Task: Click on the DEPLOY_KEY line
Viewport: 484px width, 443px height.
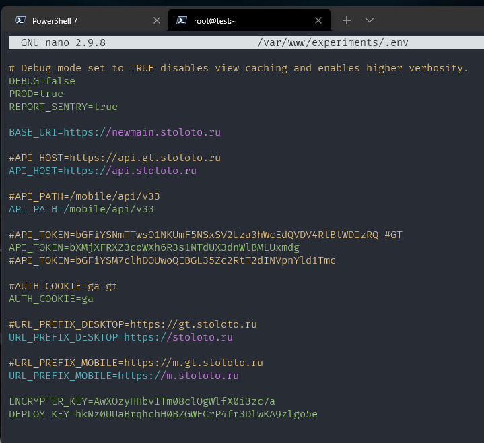Action: click(x=163, y=414)
